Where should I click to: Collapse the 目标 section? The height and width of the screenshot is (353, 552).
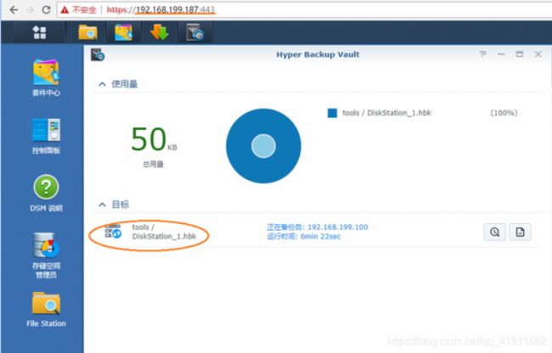coord(102,205)
